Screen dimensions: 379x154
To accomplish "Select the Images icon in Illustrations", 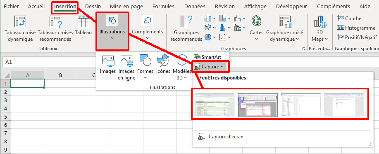I will [x=108, y=61].
